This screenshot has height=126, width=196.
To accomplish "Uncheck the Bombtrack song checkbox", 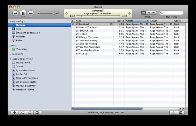I will tap(77, 24).
